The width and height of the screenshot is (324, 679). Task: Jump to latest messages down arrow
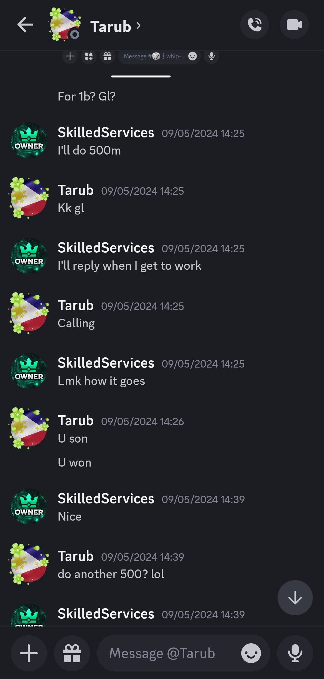(295, 597)
